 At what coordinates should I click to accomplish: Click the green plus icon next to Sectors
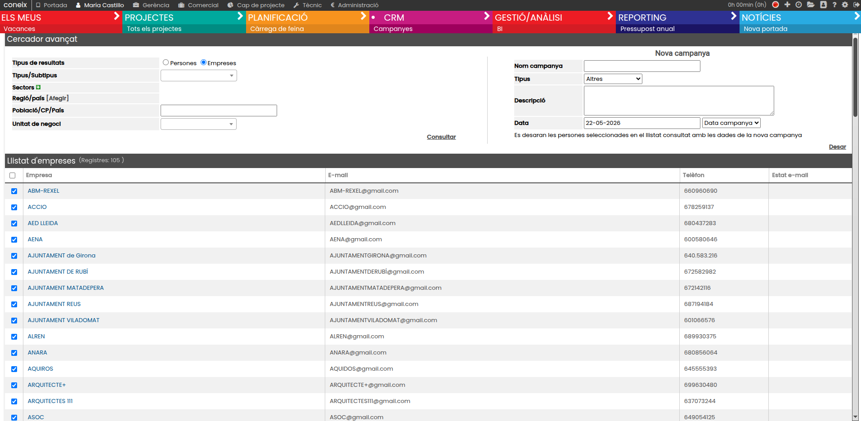coord(38,87)
